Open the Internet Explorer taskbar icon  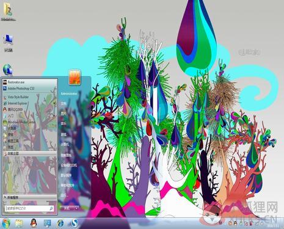[60, 224]
